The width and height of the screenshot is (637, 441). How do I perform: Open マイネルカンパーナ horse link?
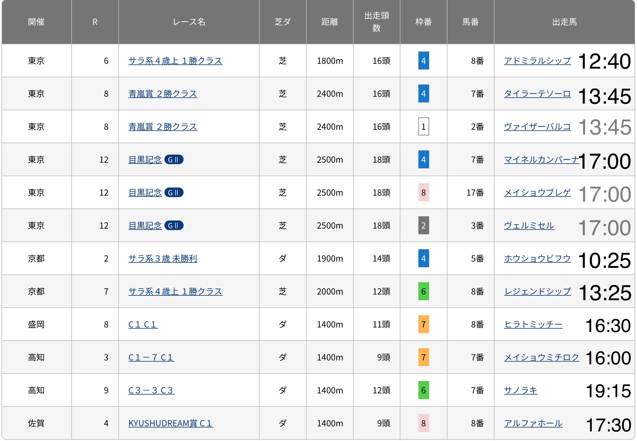tap(541, 160)
